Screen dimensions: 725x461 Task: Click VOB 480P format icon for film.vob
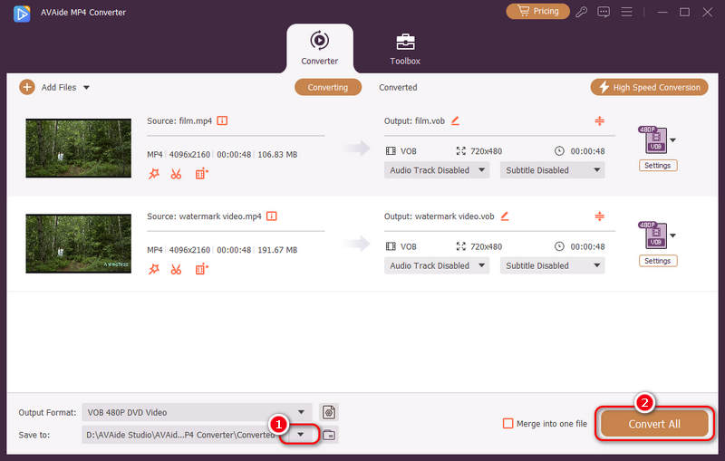tap(654, 139)
